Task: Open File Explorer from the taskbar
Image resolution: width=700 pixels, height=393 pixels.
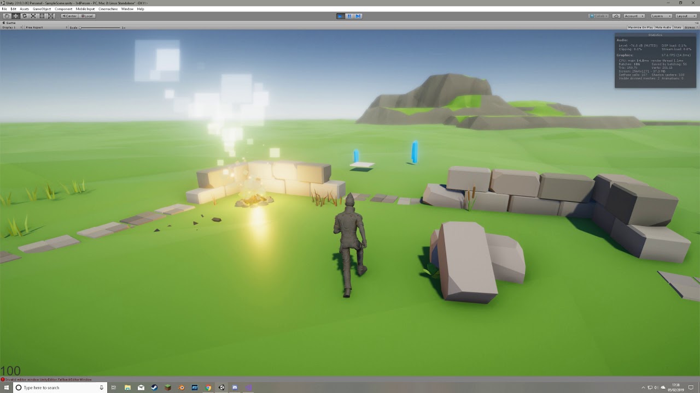Action: point(127,388)
